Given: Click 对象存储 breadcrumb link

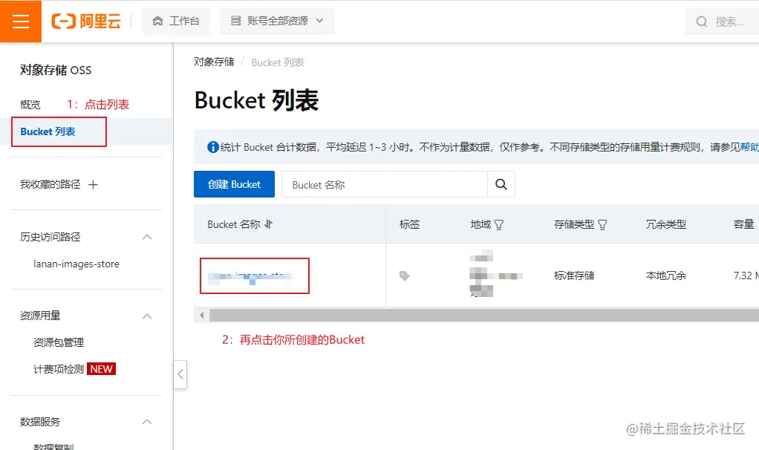Looking at the screenshot, I should tap(214, 62).
